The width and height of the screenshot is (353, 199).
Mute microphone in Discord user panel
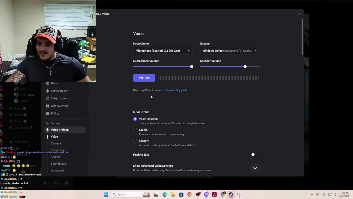pyautogui.click(x=45, y=183)
